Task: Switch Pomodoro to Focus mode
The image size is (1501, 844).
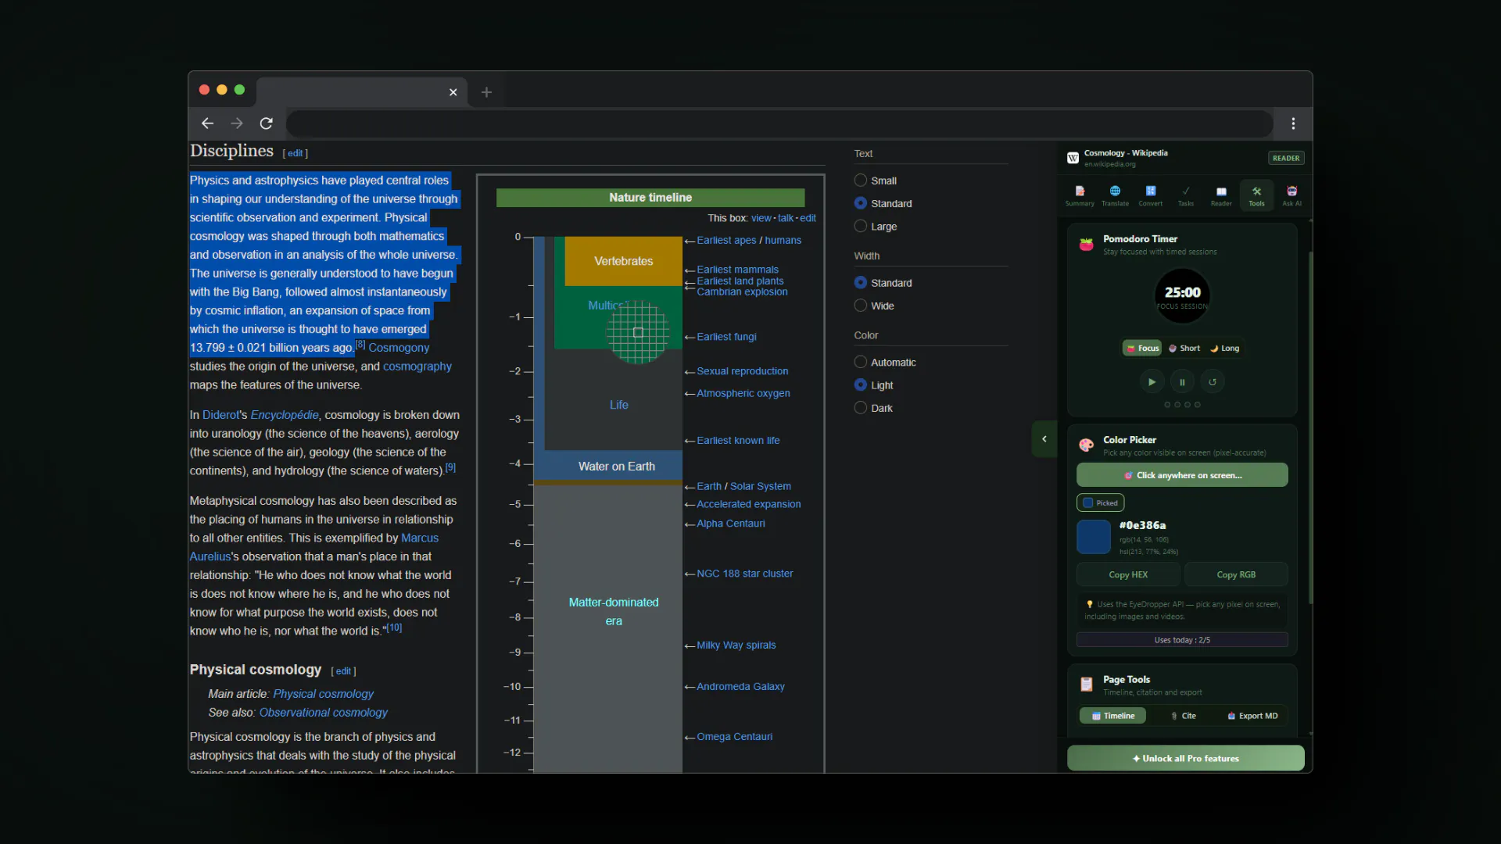Action: 1142,349
